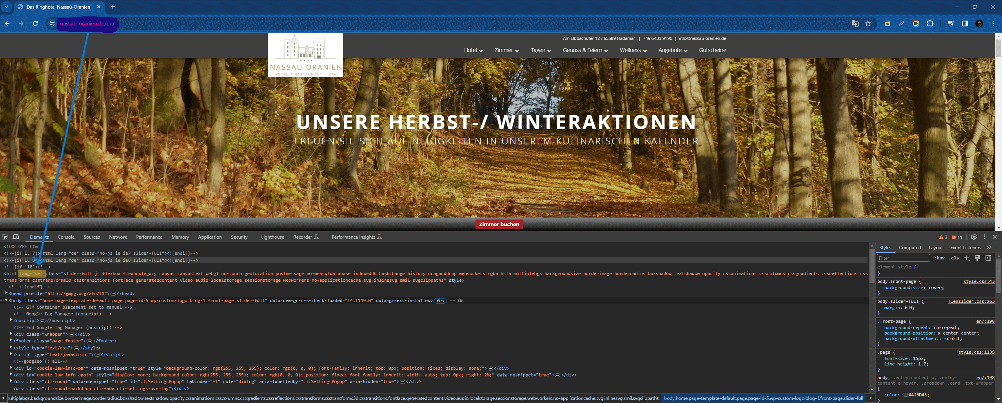The width and height of the screenshot is (1002, 403).
Task: Click the Nassau-Oranien hotel logo
Action: [305, 55]
